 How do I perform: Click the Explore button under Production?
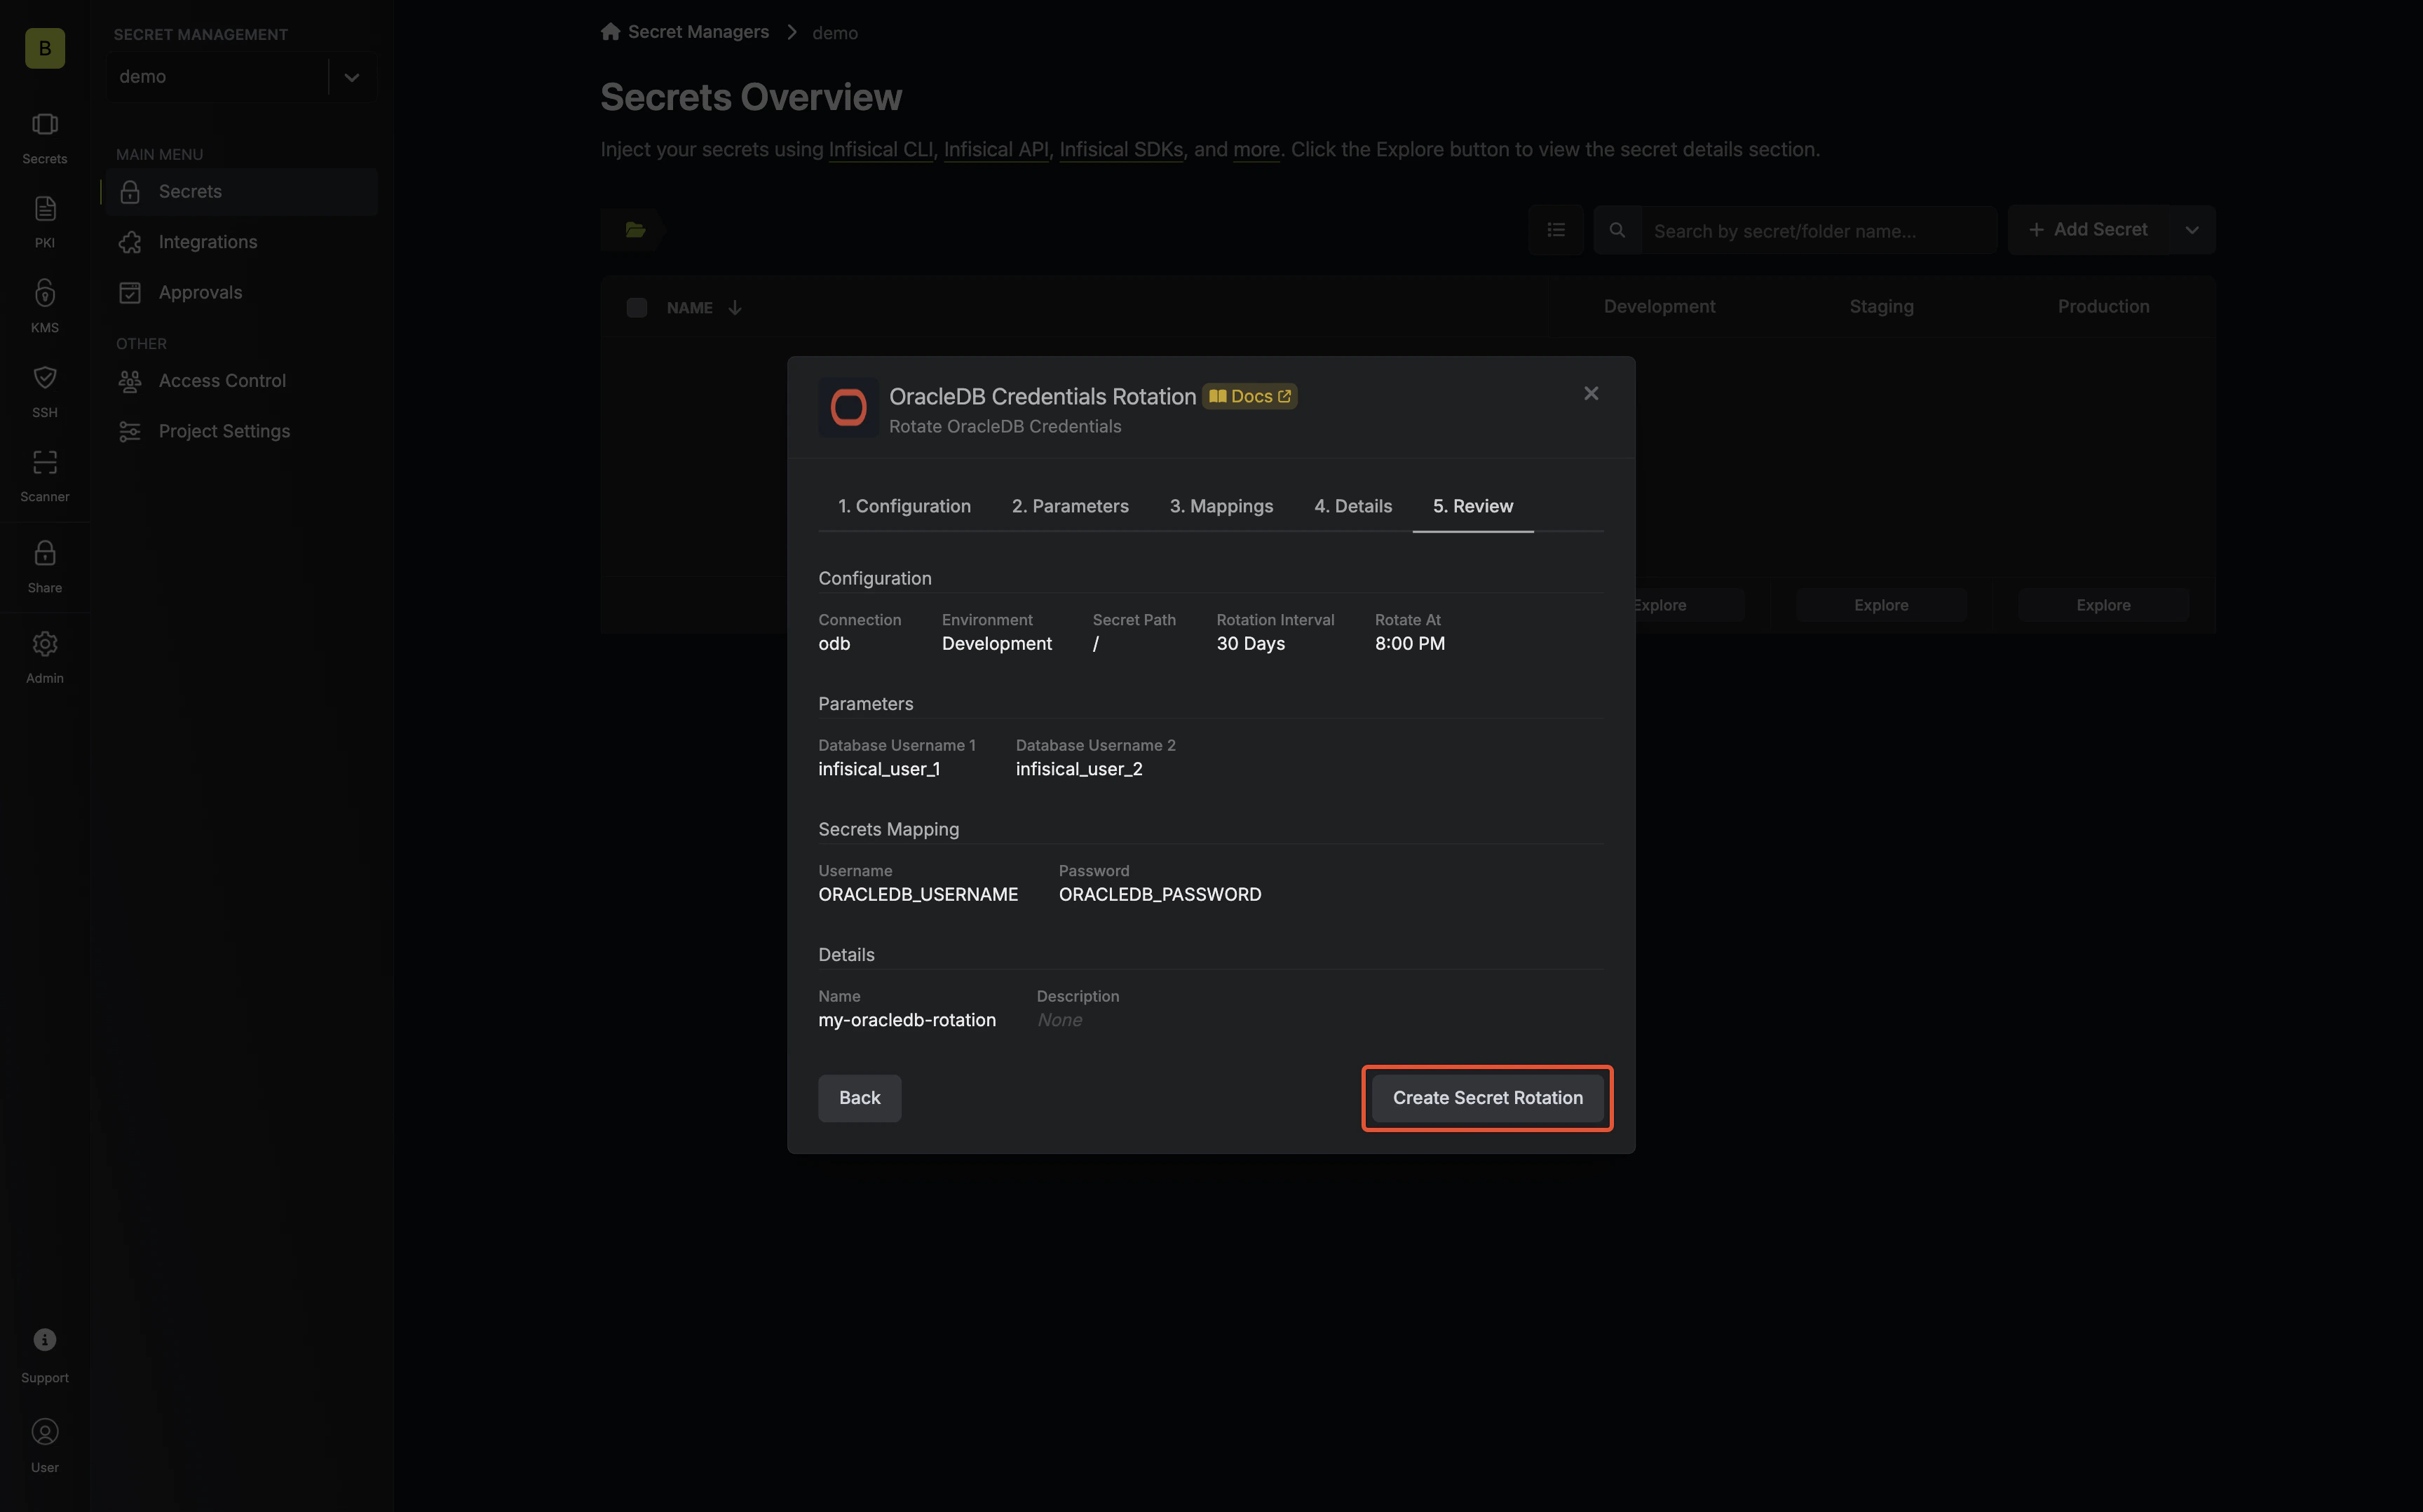2103,605
